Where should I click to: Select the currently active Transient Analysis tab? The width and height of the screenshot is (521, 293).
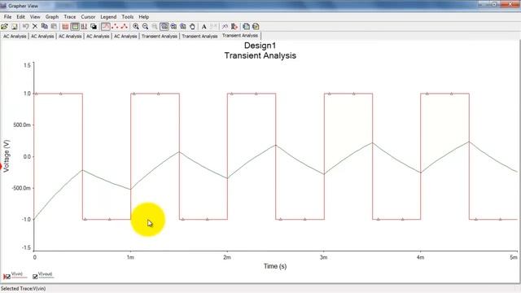click(x=240, y=35)
